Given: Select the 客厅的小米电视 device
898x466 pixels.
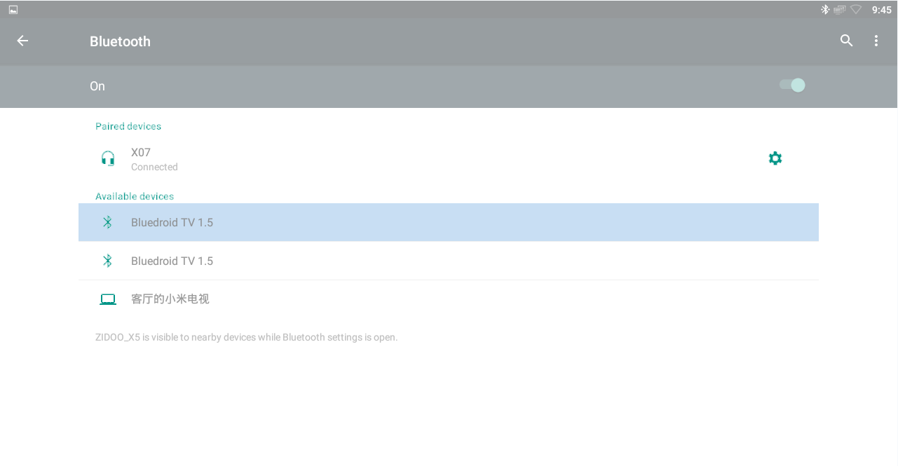Looking at the screenshot, I should [x=449, y=299].
